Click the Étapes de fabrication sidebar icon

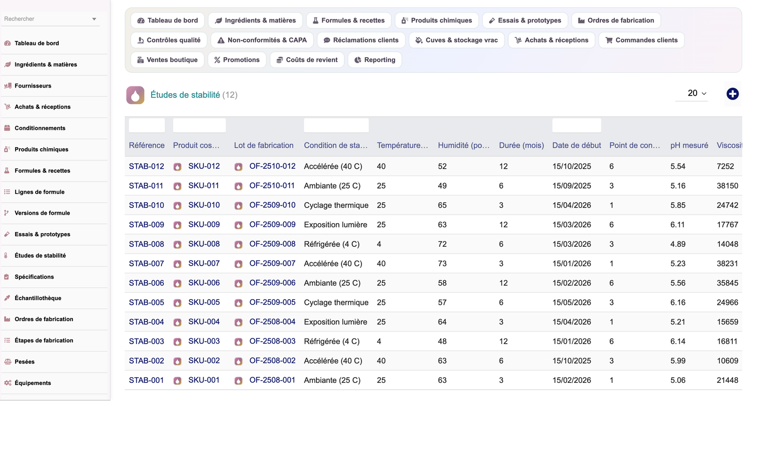pyautogui.click(x=7, y=340)
